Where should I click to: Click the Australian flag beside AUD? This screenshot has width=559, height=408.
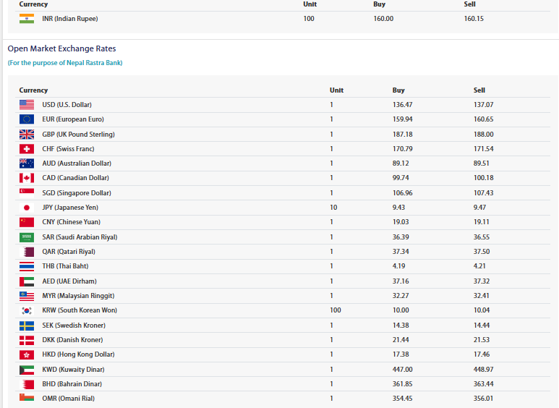click(x=27, y=163)
